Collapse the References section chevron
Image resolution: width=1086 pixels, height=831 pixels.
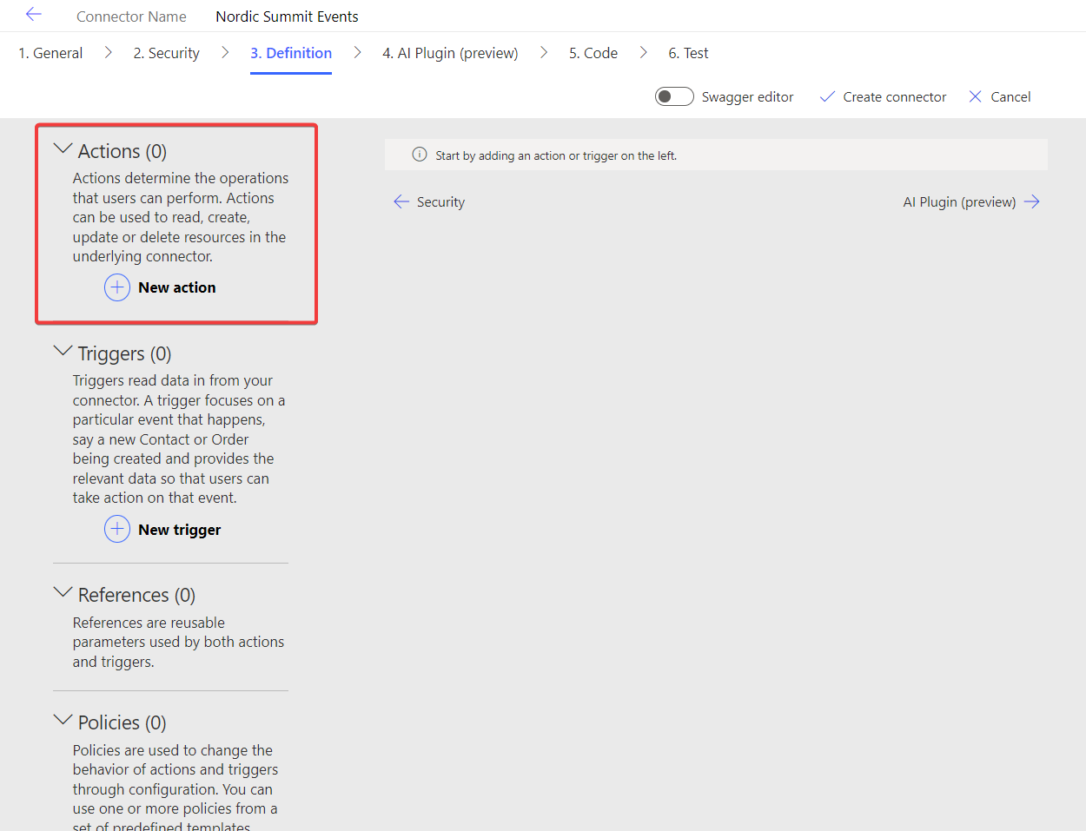[x=63, y=593]
